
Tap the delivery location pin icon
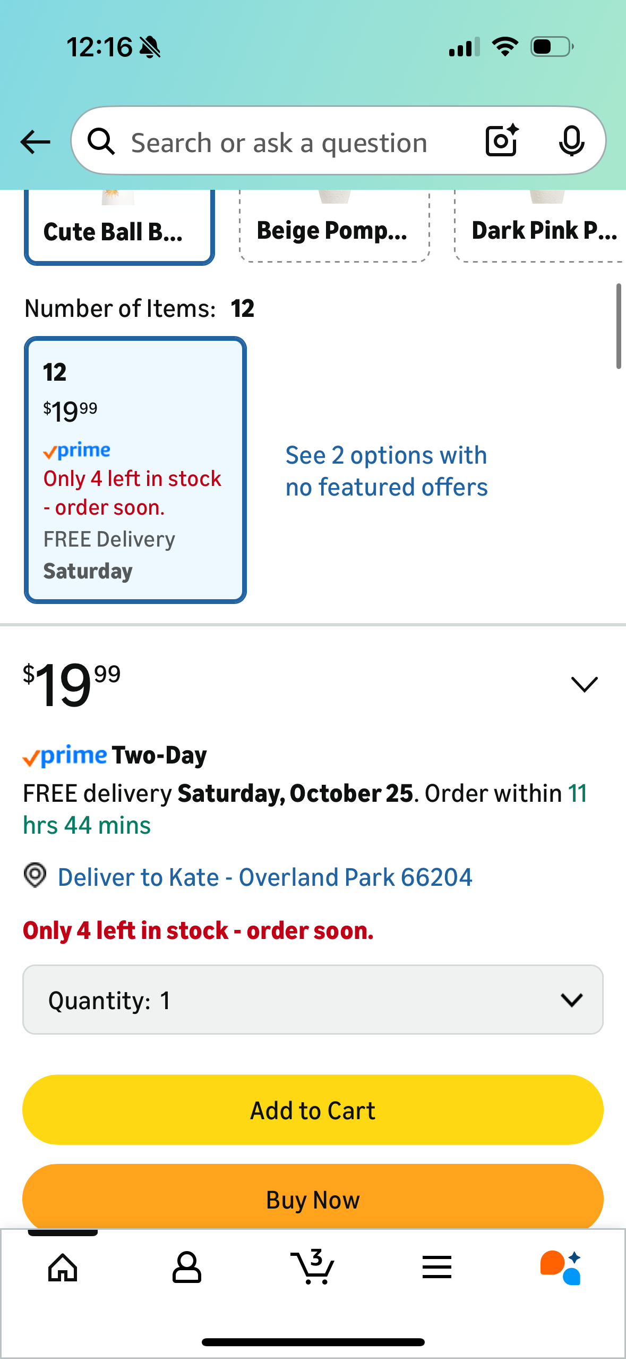[x=35, y=875]
